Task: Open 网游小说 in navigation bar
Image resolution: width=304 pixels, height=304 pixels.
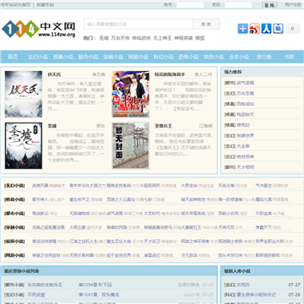Action: (138, 57)
